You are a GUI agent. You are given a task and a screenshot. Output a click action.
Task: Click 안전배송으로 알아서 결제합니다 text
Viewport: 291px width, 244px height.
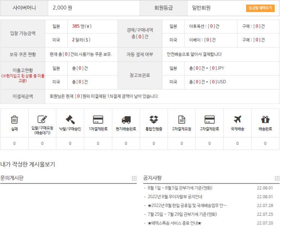pyautogui.click(x=194, y=54)
